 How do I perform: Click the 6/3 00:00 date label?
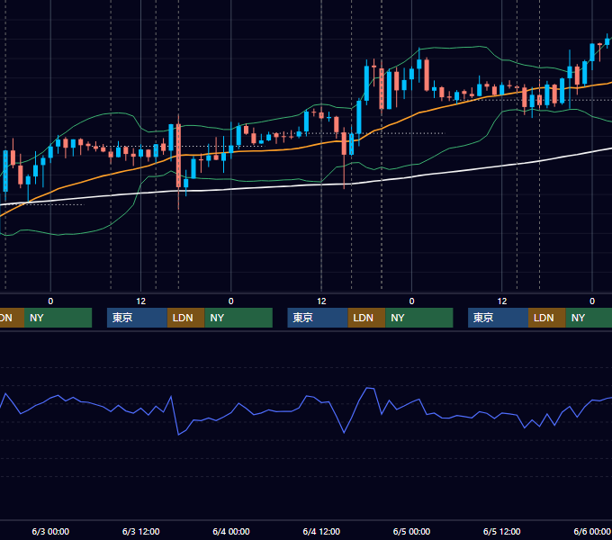click(50, 531)
